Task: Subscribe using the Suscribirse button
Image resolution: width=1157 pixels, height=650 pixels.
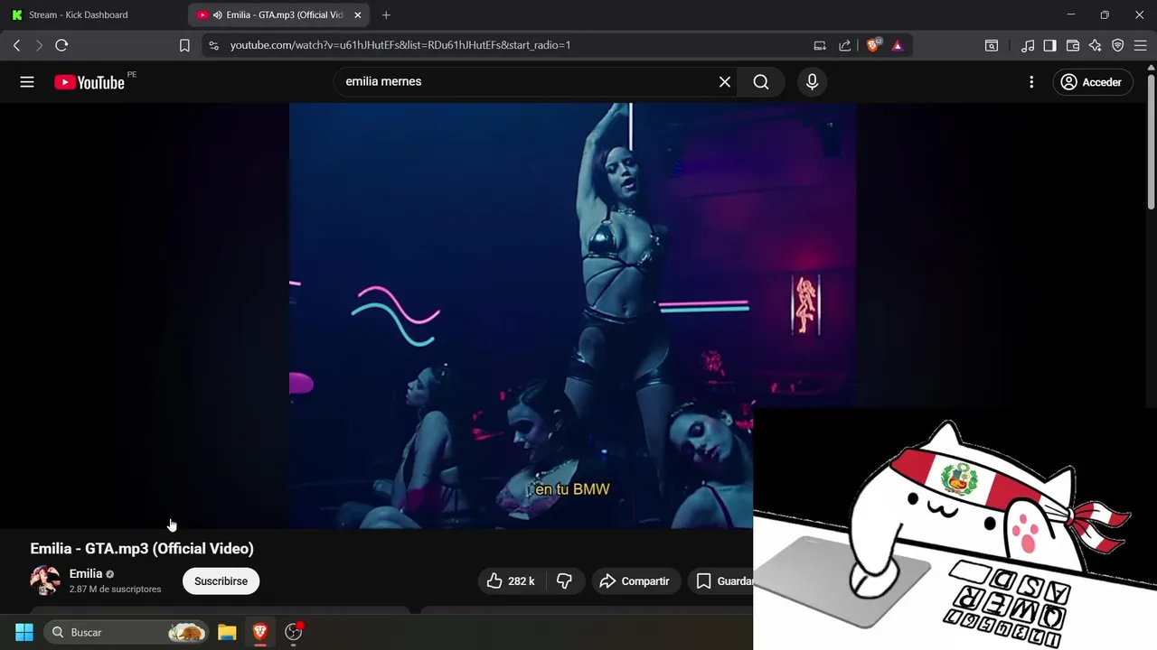Action: click(x=221, y=581)
